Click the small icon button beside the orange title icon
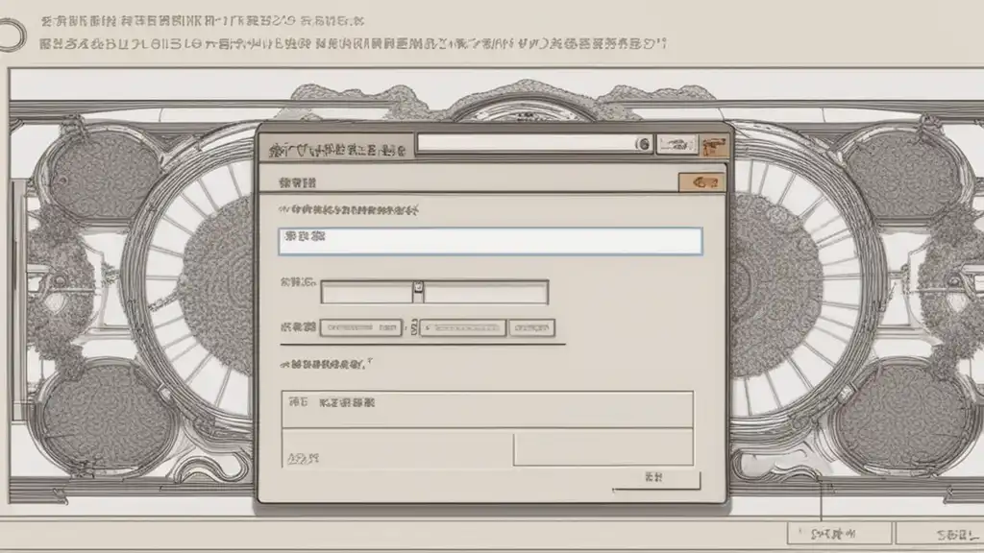Screen dimensions: 984x553 [676, 145]
